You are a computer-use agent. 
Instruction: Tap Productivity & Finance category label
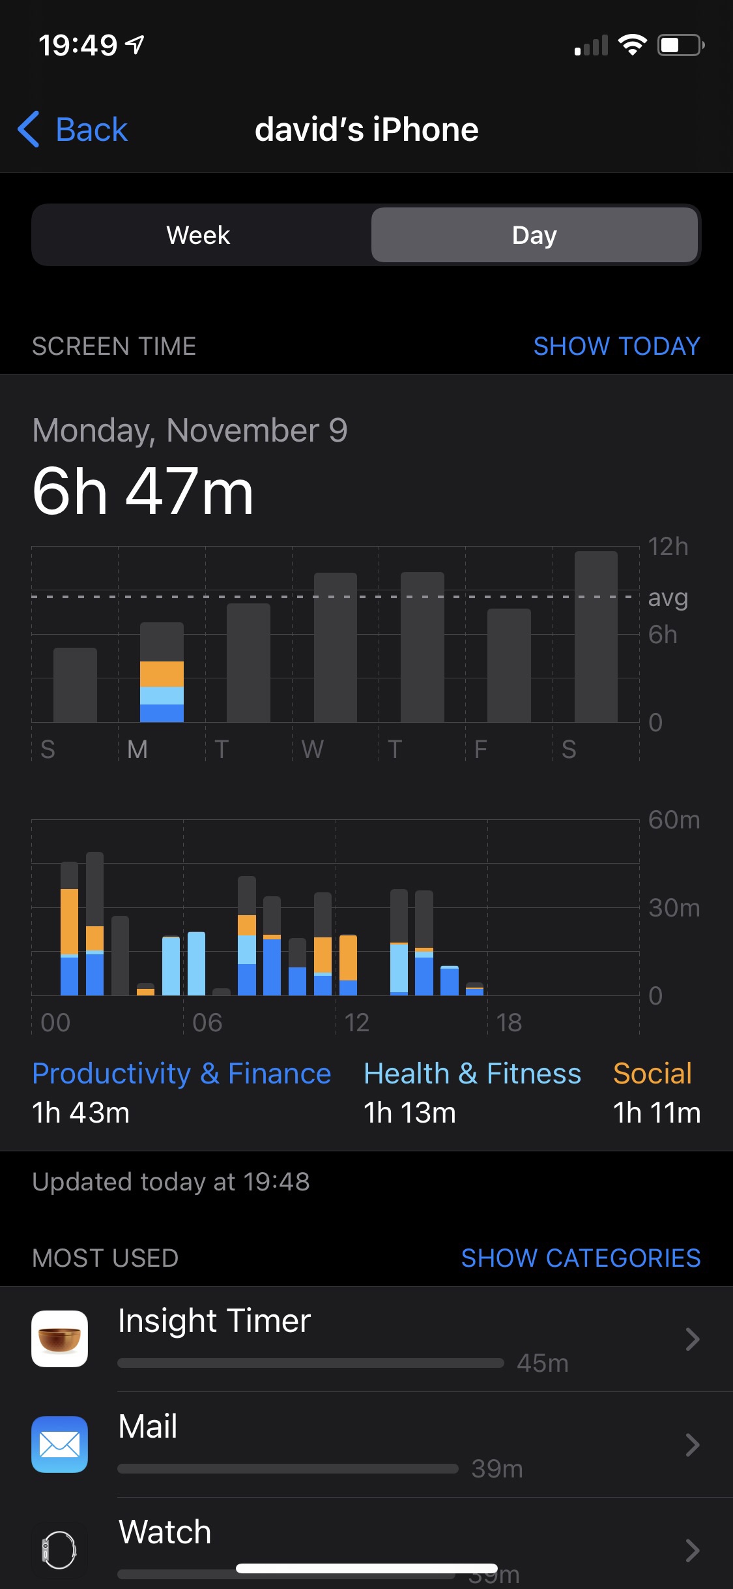[181, 1074]
